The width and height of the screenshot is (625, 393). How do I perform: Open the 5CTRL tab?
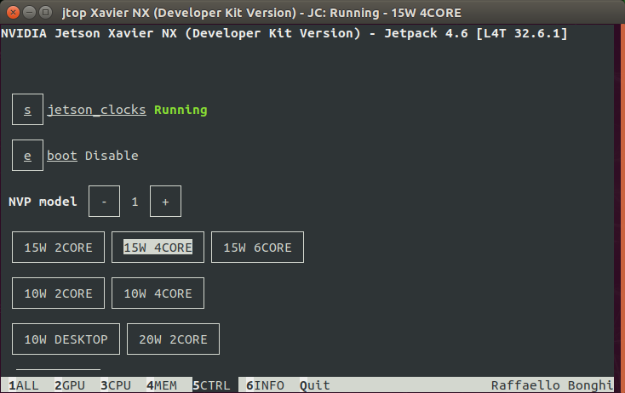(x=211, y=385)
